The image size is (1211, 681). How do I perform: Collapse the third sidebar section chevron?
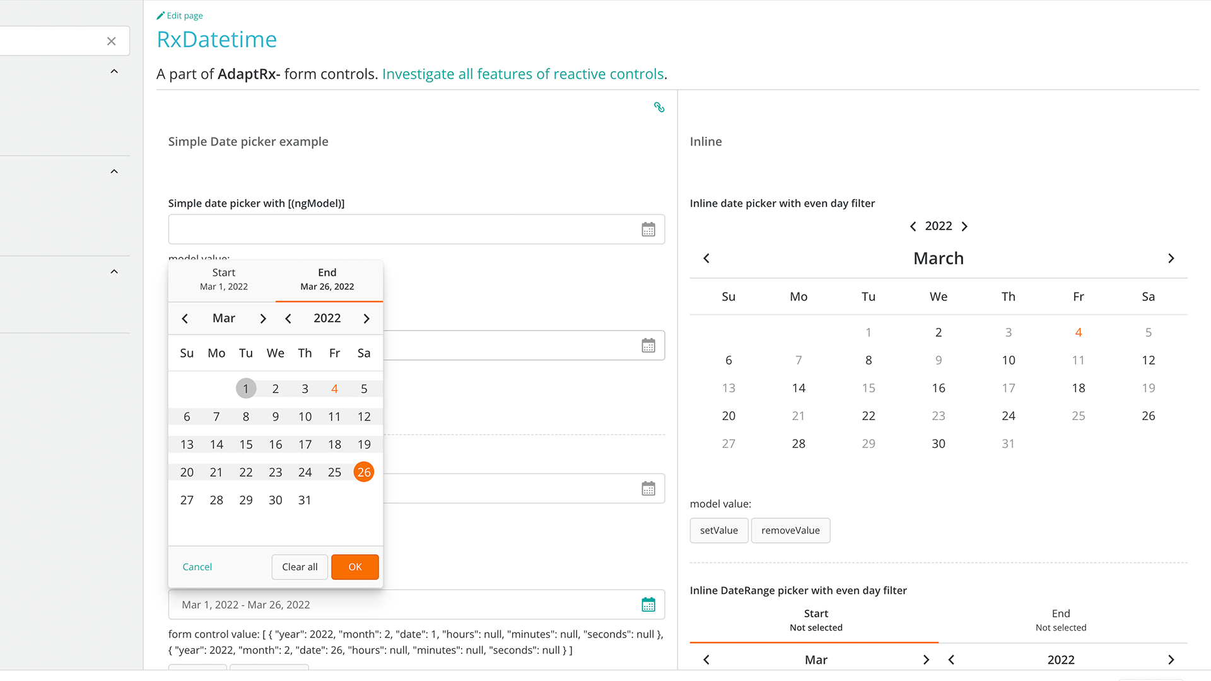(114, 272)
